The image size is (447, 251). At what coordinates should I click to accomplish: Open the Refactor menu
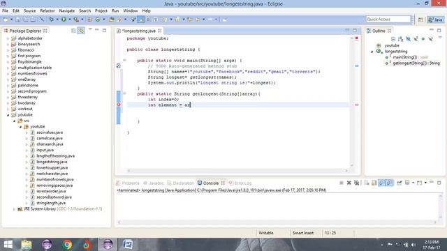(x=47, y=10)
